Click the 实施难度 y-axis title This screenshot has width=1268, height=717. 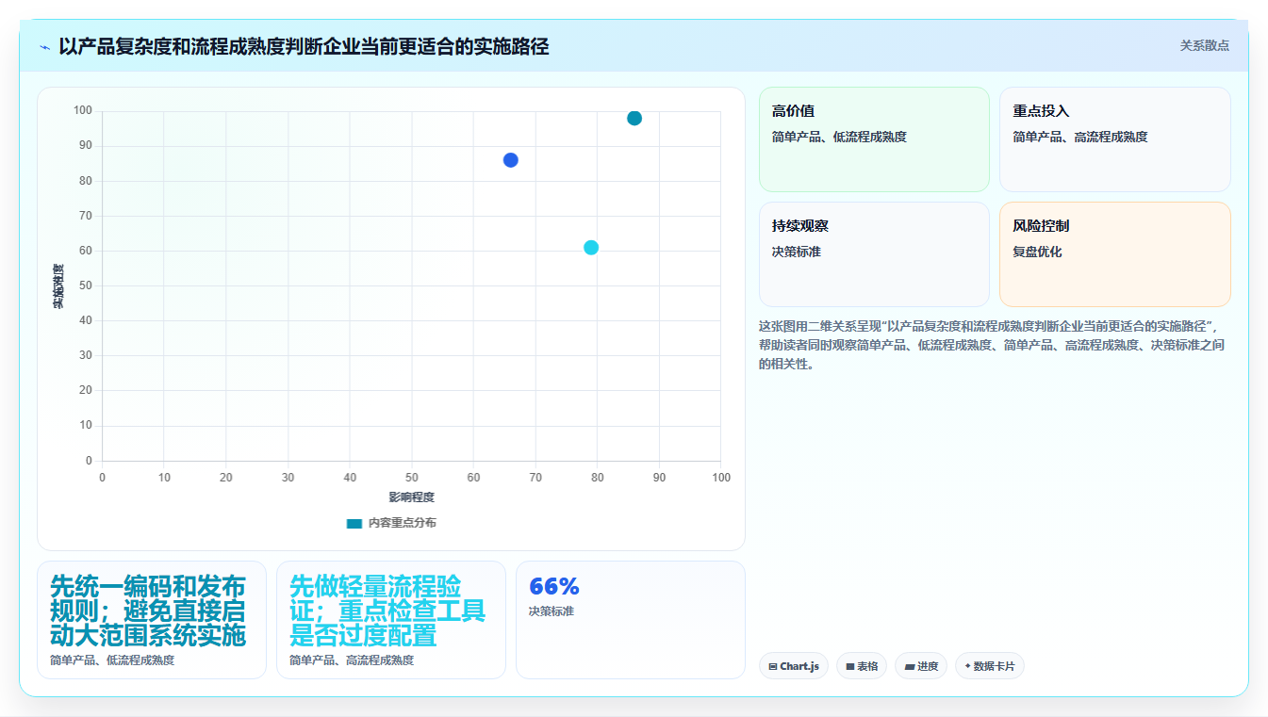click(x=58, y=286)
